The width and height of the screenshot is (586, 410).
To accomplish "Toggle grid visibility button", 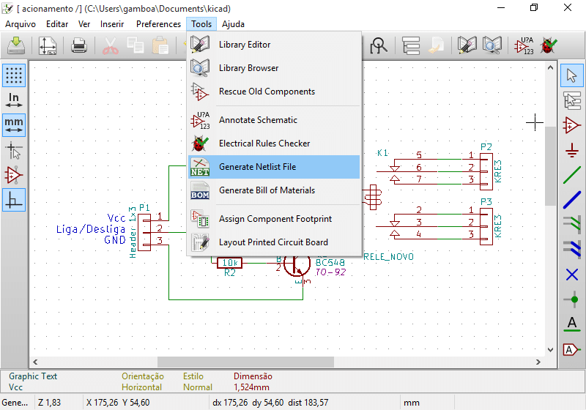I will coord(14,75).
